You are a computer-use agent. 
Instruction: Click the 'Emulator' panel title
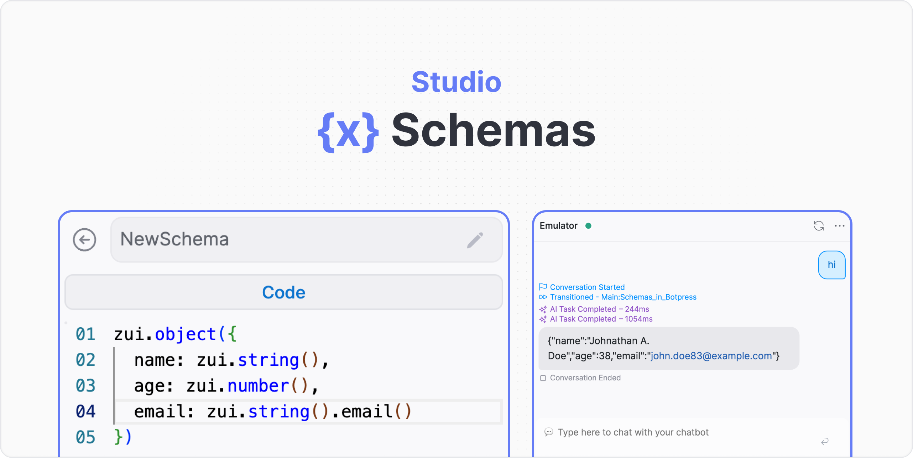pyautogui.click(x=558, y=226)
